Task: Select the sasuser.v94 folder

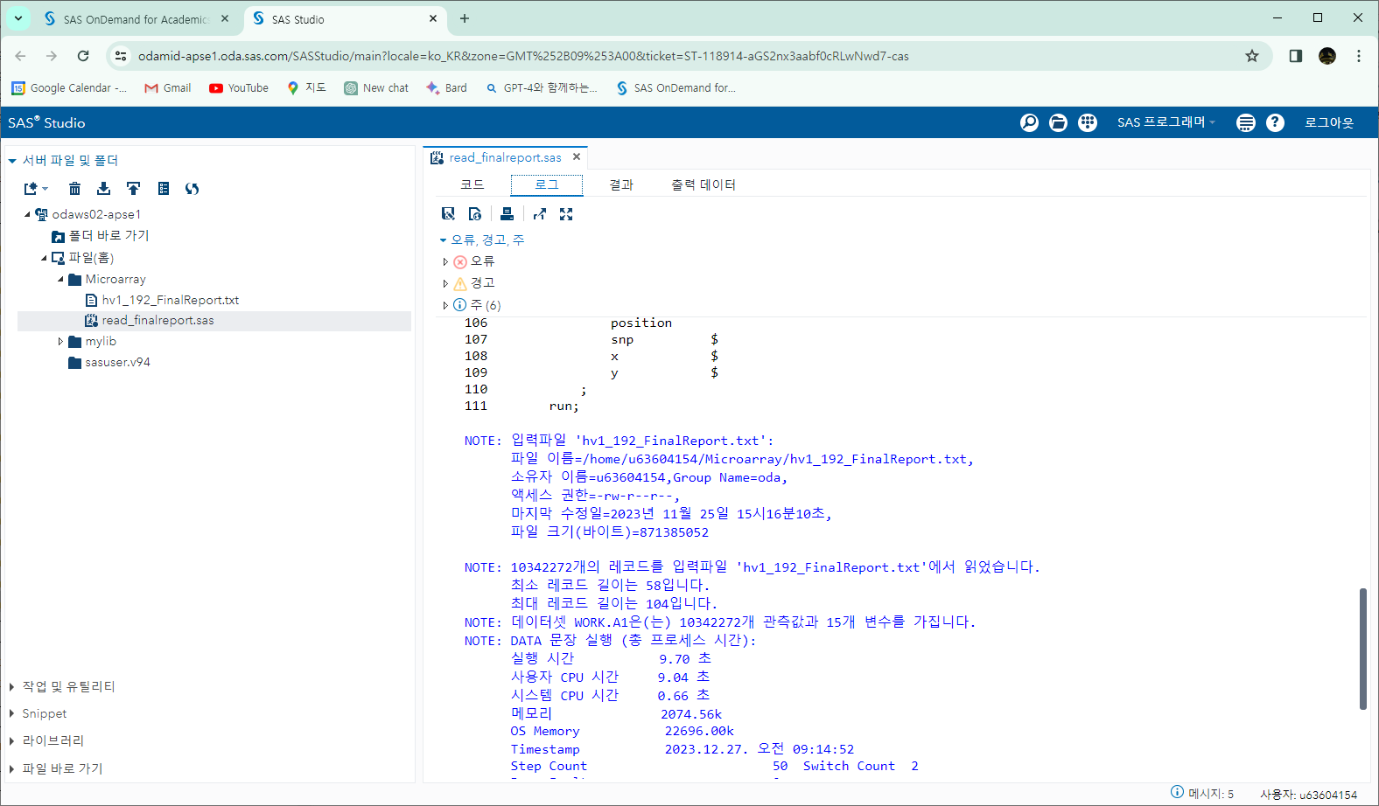Action: coord(117,362)
